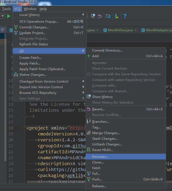Select Commit Directory... in Git submenu
This screenshot has height=191, width=172.
click(126, 50)
